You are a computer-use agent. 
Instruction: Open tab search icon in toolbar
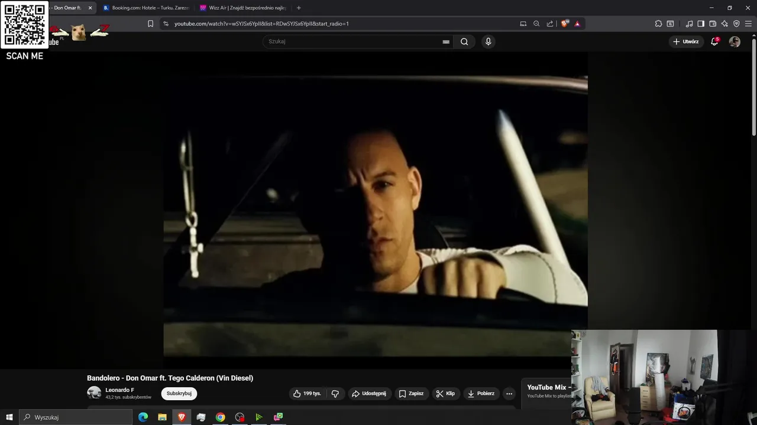(670, 24)
